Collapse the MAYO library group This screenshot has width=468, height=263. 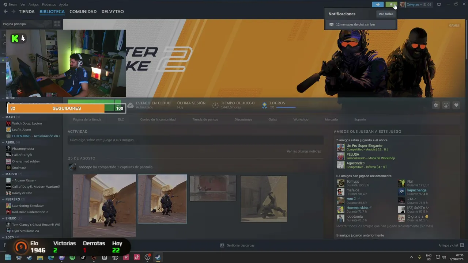coord(3,117)
